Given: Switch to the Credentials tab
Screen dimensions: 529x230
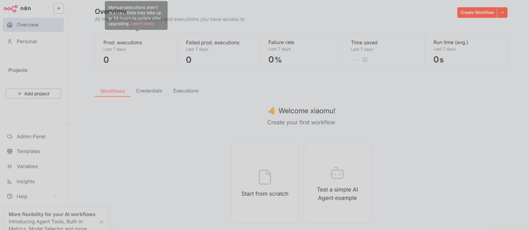Looking at the screenshot, I should pyautogui.click(x=149, y=91).
